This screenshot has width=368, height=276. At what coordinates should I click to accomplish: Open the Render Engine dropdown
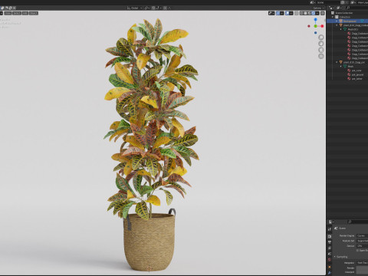tap(363, 235)
